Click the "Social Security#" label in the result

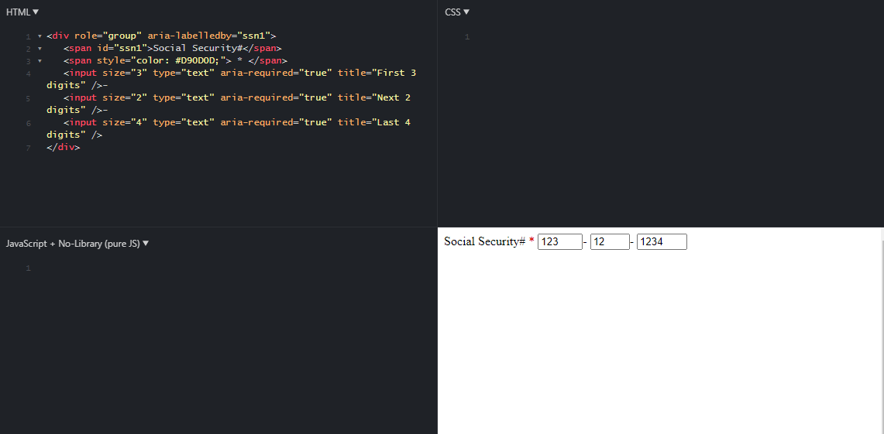[x=484, y=241]
